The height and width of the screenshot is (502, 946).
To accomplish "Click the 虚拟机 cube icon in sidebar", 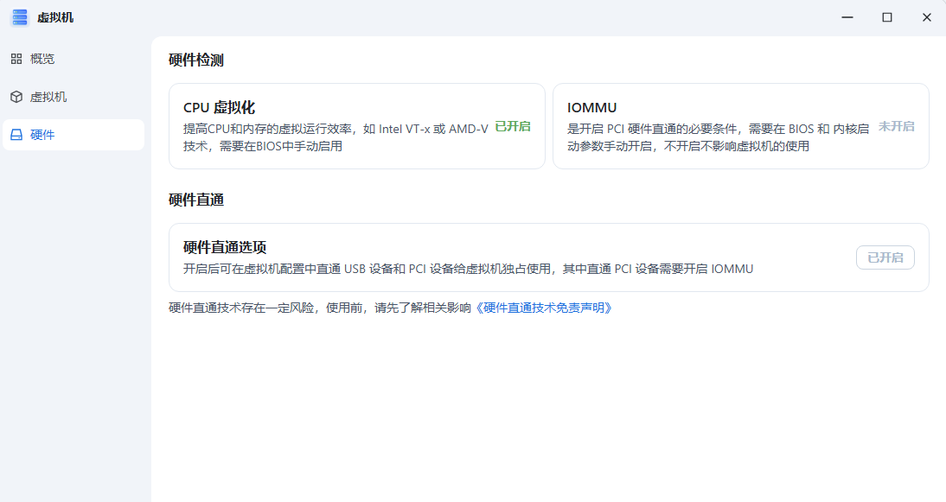I will coord(16,97).
